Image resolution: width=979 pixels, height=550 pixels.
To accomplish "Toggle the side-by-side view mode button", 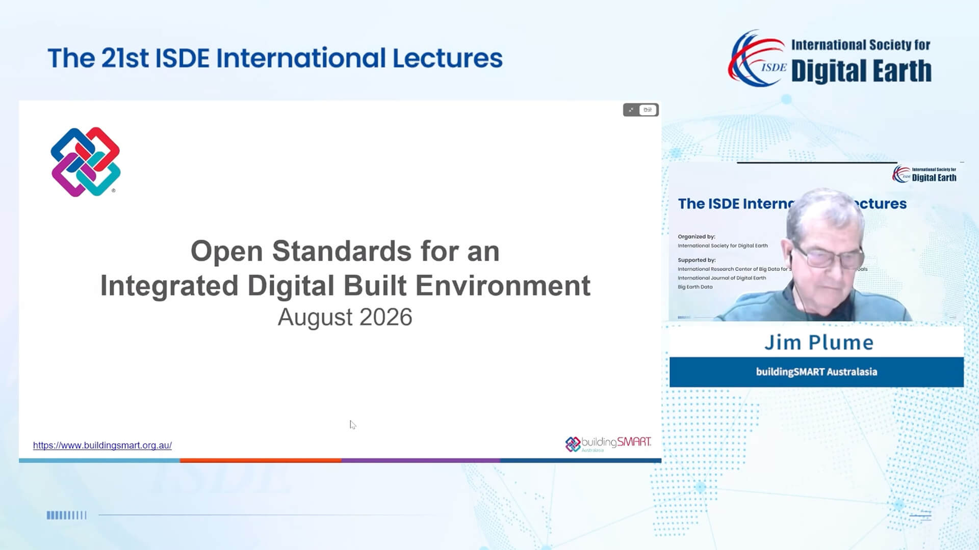I will pos(648,110).
